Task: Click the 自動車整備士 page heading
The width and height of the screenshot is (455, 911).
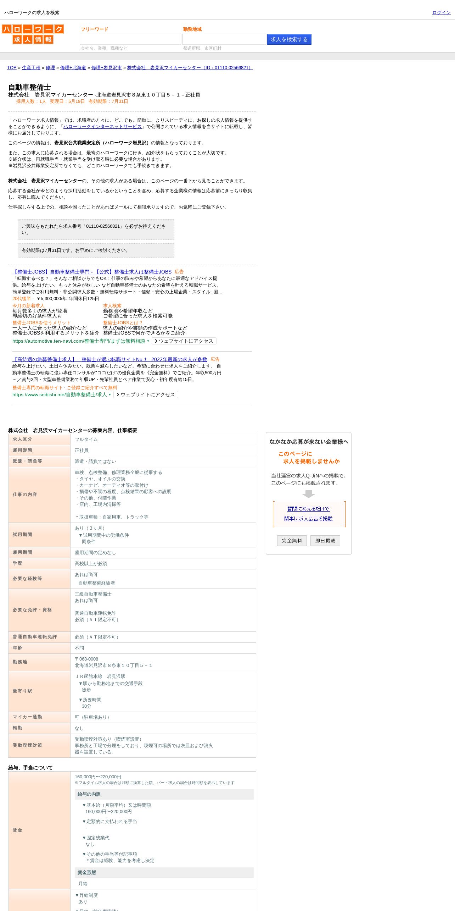Action: click(x=29, y=87)
